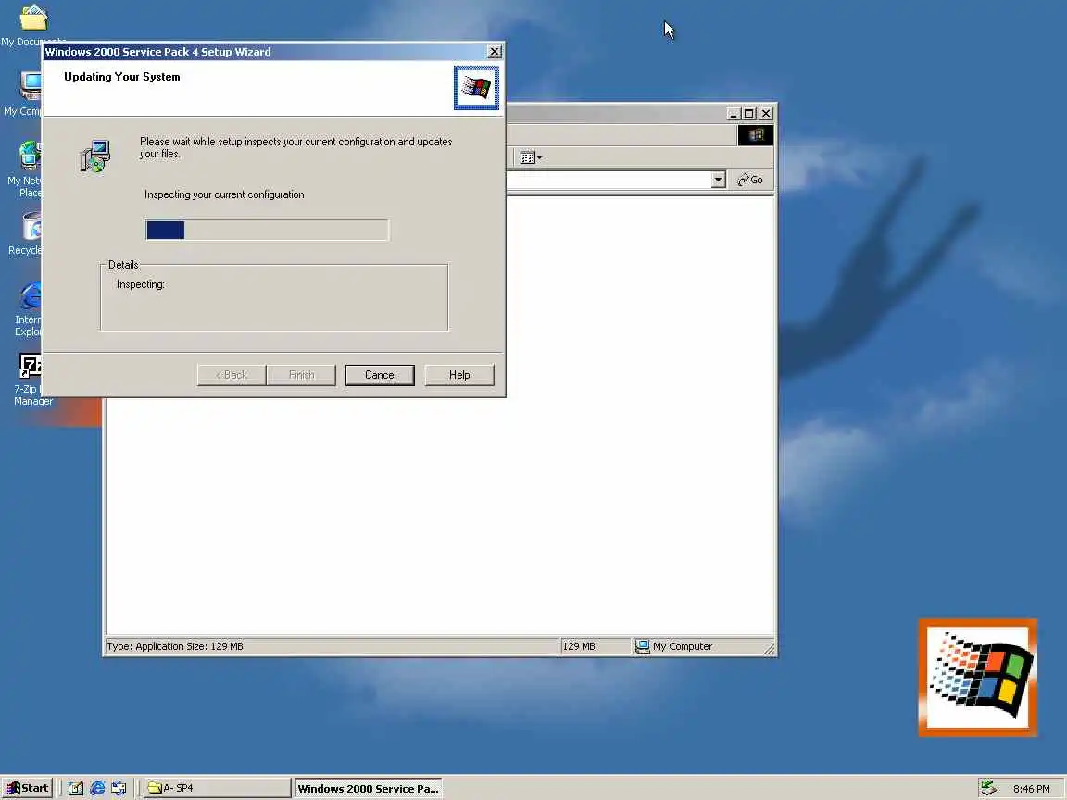Screen dimensions: 1067x800
Task: Click the Windows logo in the wizard header
Action: [x=476, y=88]
